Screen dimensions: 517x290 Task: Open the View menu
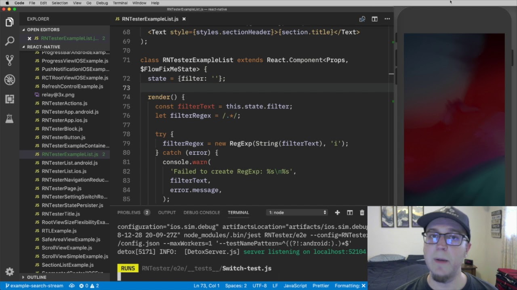[x=77, y=3]
